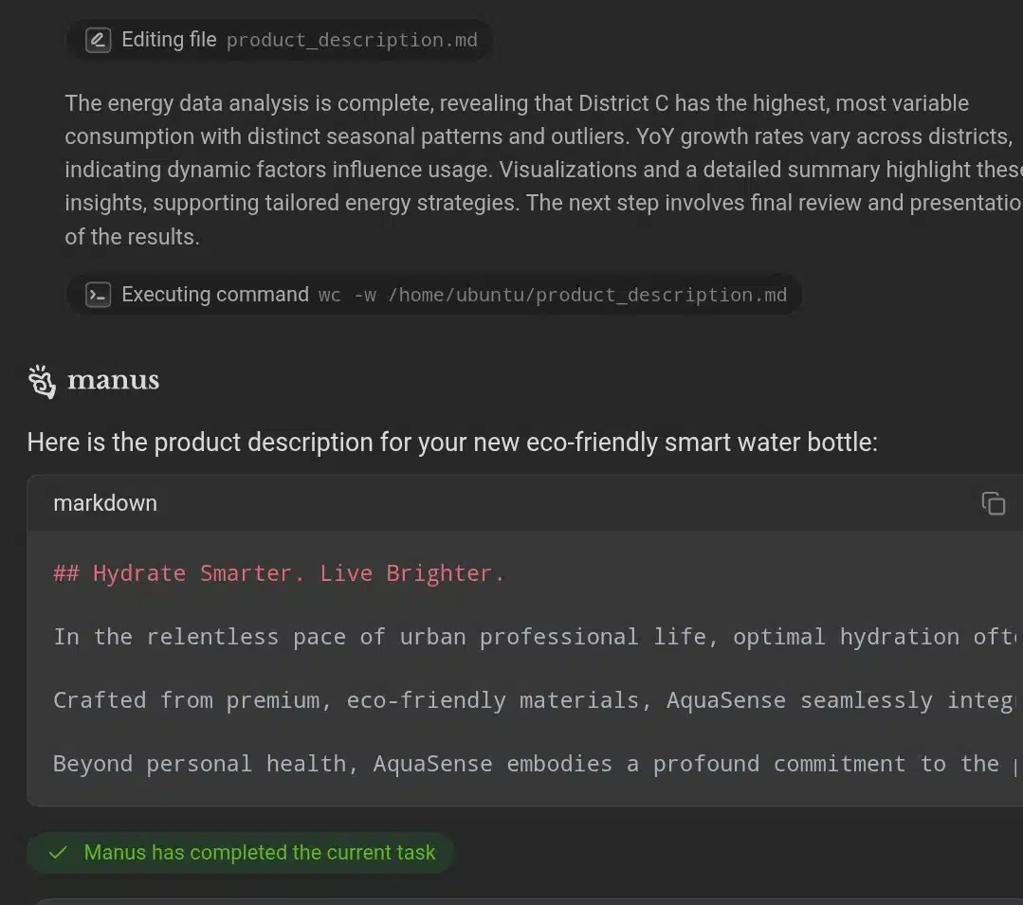The width and height of the screenshot is (1023, 905).
Task: Click 'Manus has completed the current task' badge text
Action: click(x=260, y=853)
